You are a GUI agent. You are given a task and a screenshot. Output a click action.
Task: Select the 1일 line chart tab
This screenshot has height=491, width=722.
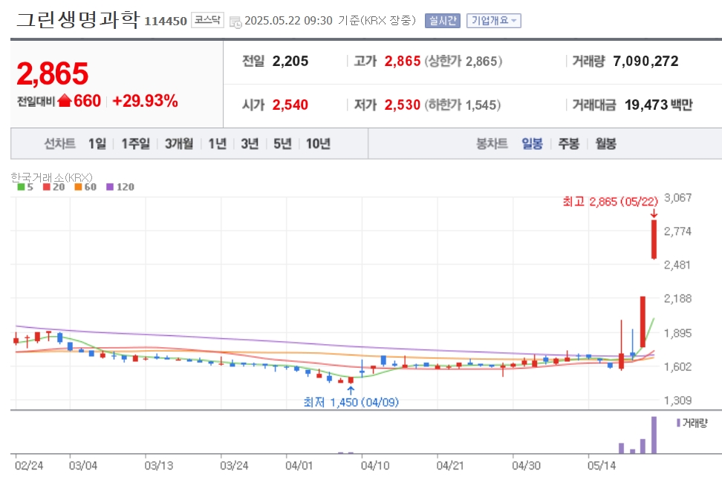[x=97, y=144]
